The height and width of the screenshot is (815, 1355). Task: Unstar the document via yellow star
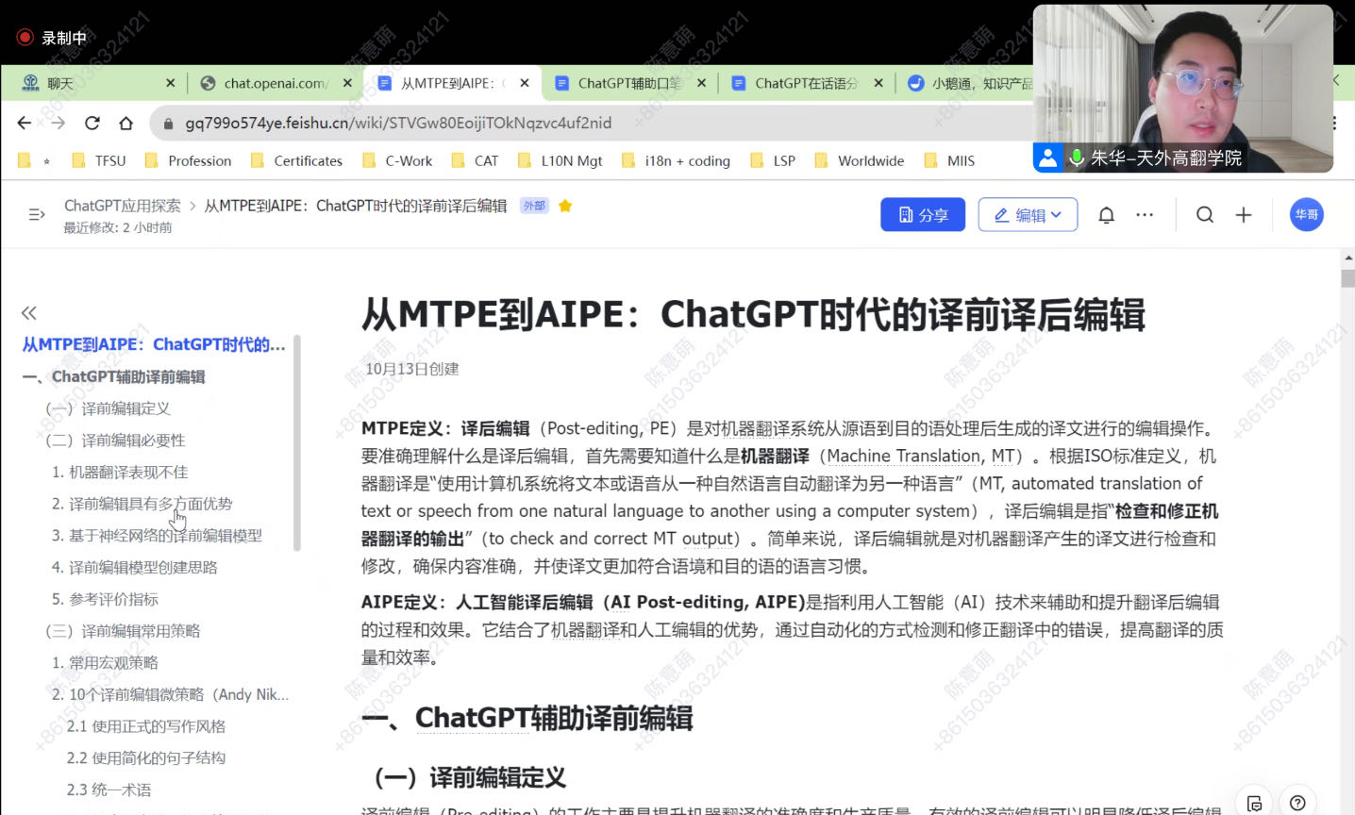tap(565, 206)
